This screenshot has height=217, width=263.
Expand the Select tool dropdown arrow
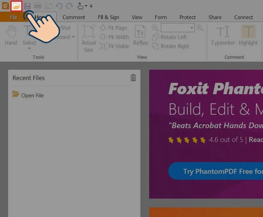[29, 48]
